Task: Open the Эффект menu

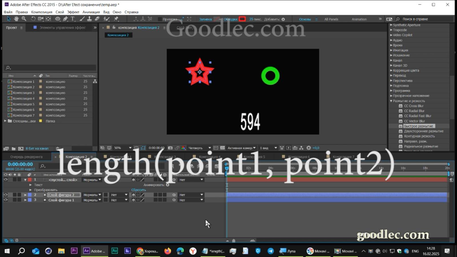Action: coord(73,12)
